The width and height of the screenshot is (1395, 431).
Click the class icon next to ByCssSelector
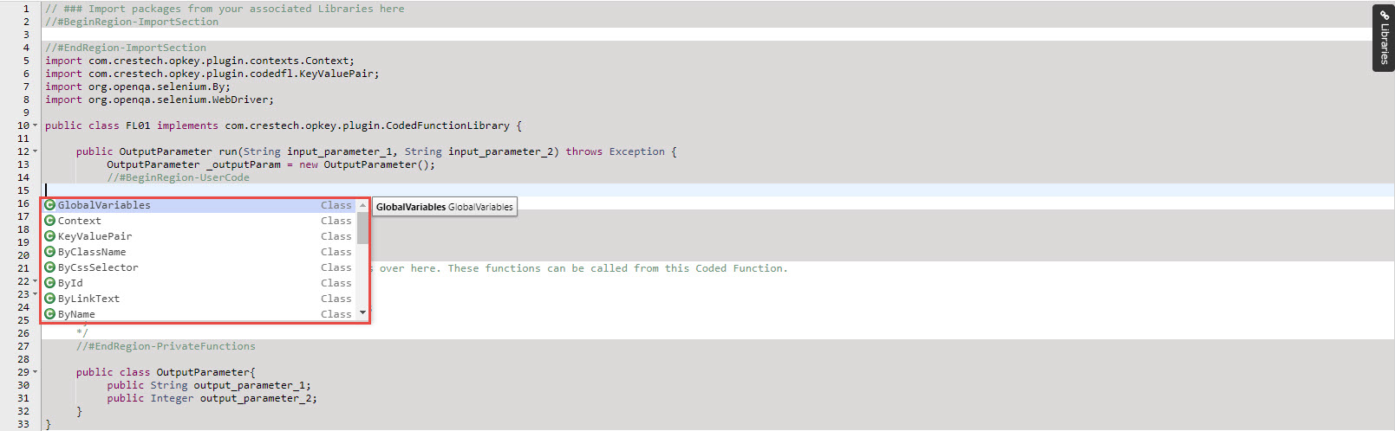pos(50,267)
